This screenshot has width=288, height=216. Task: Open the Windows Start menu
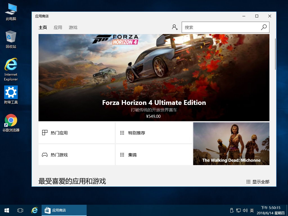click(7, 210)
